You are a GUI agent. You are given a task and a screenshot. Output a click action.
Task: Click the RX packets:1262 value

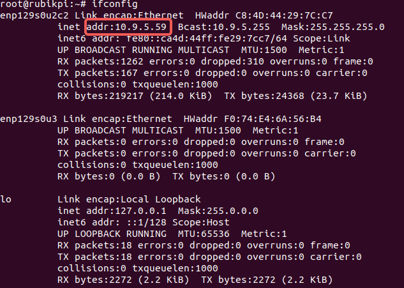100,61
